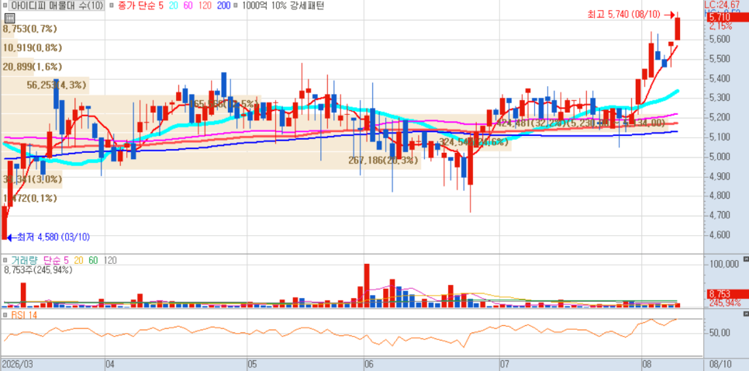Open the grid table icon below indicator label
This screenshot has width=749, height=371.
(x=9, y=18)
